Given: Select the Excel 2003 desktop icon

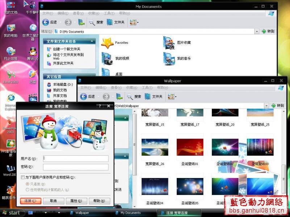Looking at the screenshot, I should (x=10, y=75).
